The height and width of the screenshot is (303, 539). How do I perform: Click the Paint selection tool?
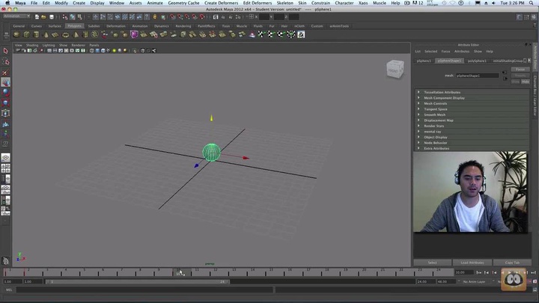[x=5, y=72]
